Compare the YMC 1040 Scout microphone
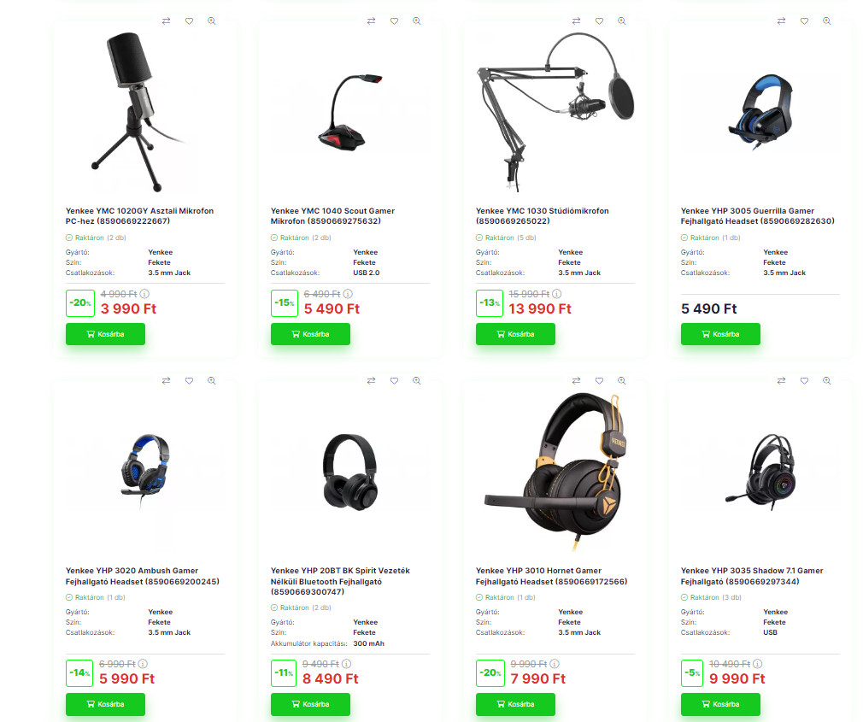Viewport: 863px width, 722px height. point(372,21)
